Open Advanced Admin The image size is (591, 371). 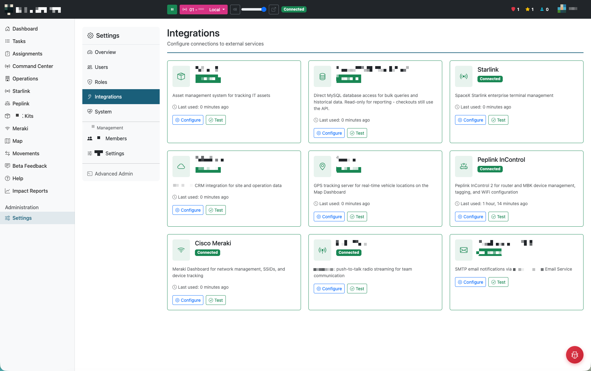(114, 174)
